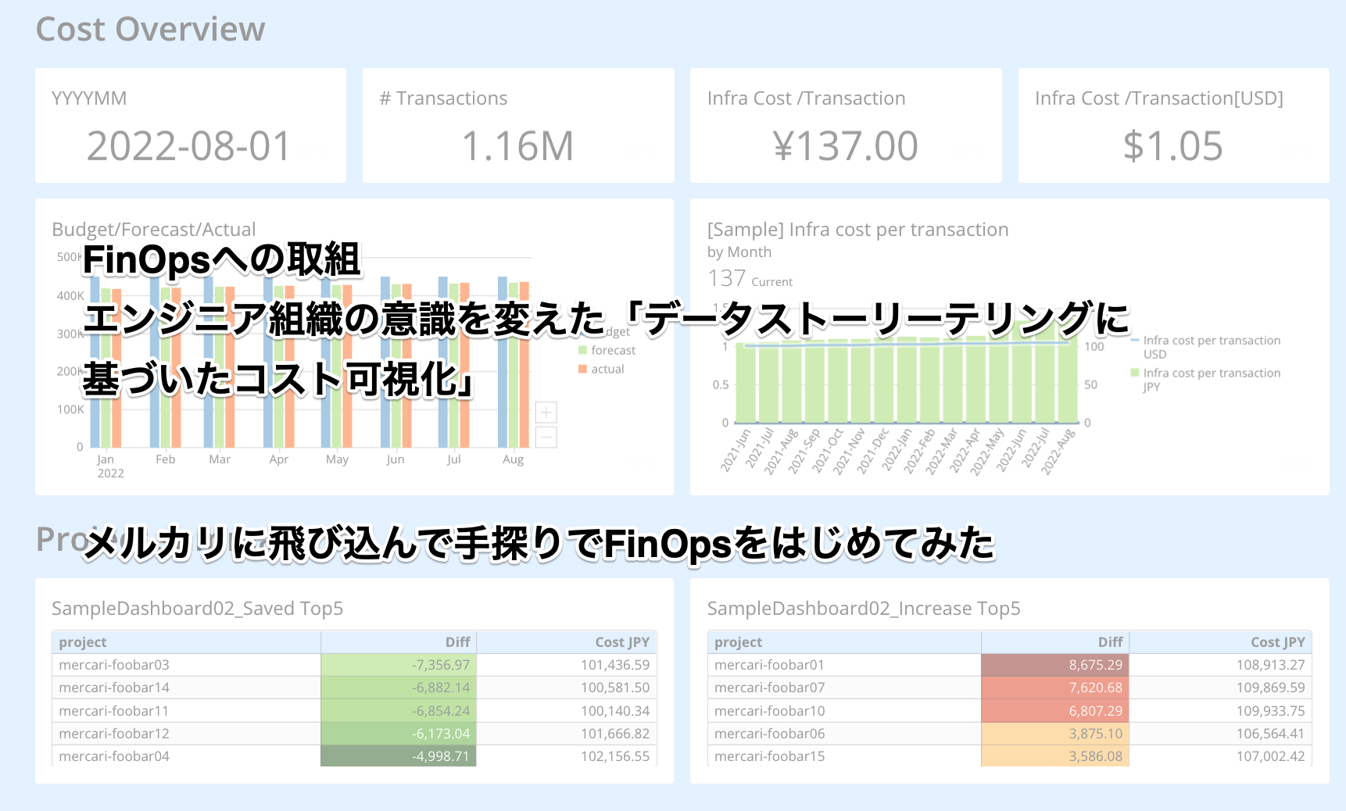The height and width of the screenshot is (811, 1346).
Task: Select the forecast legend label
Action: (614, 350)
